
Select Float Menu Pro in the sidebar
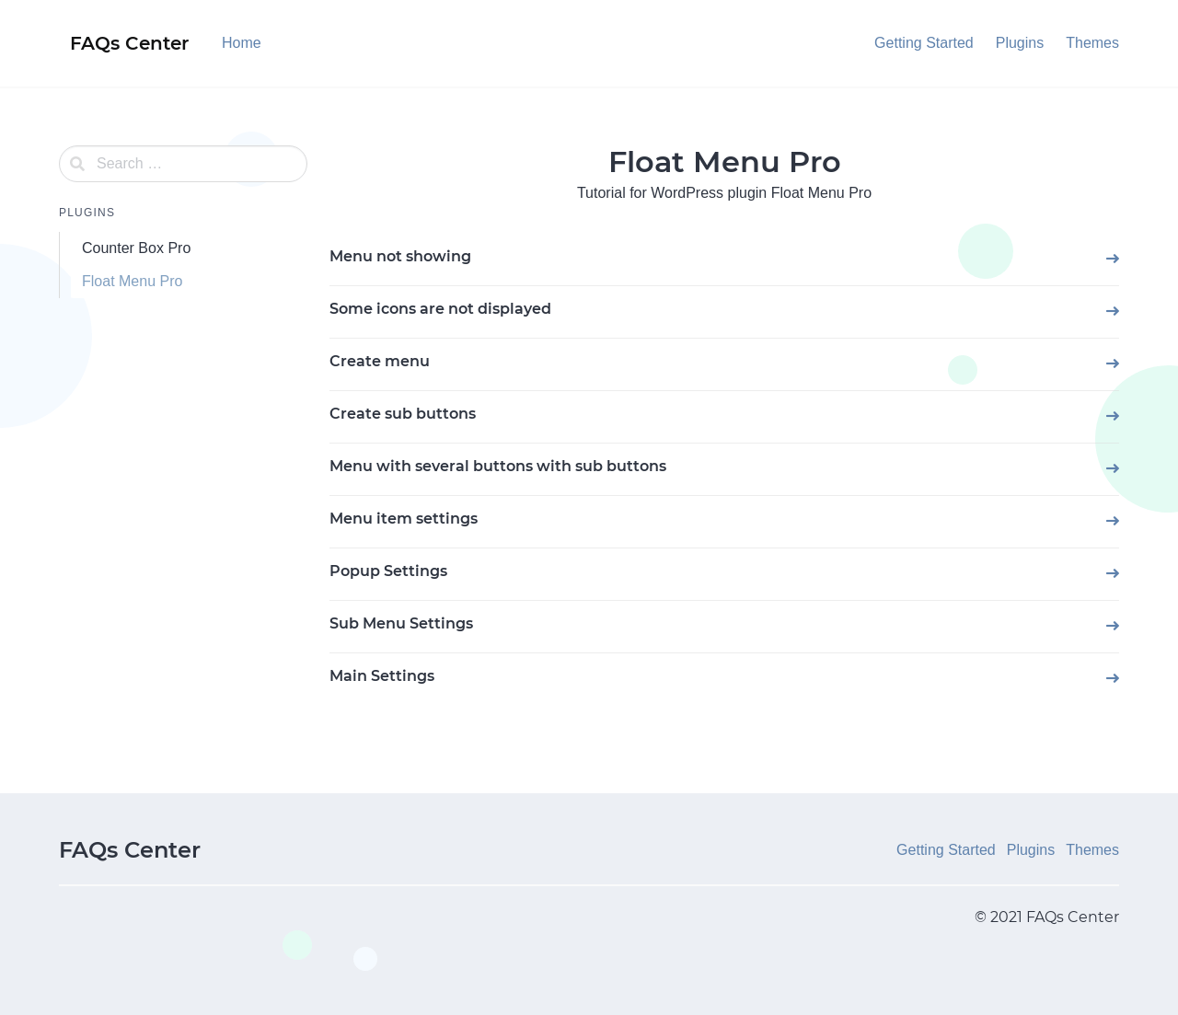[132, 282]
